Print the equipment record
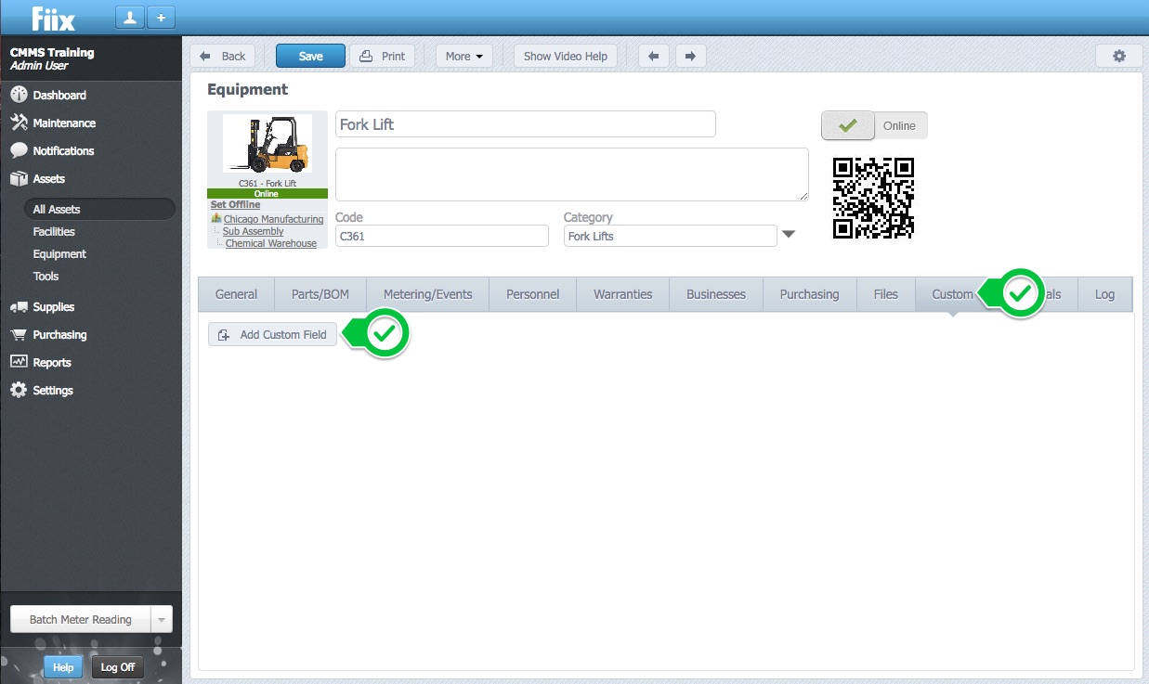 [x=382, y=56]
